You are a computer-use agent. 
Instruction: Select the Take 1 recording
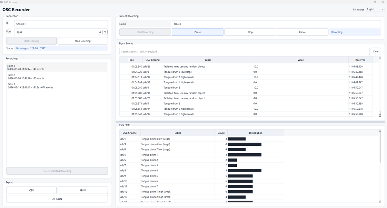[57, 86]
